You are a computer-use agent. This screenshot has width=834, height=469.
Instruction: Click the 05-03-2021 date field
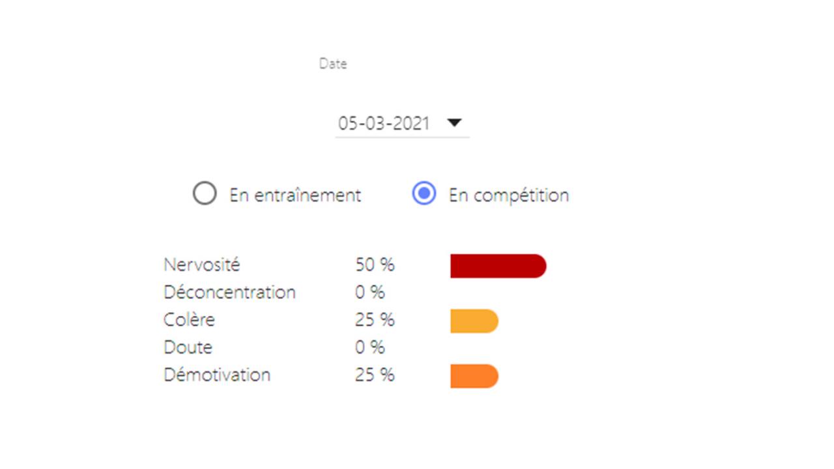click(402, 123)
